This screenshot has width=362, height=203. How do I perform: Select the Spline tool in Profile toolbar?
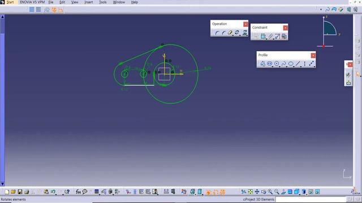pos(284,64)
